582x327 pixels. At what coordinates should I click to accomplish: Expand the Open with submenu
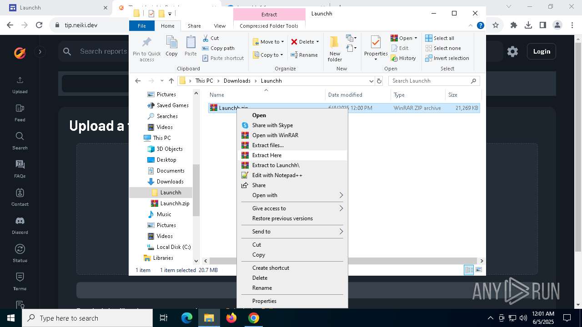click(292, 195)
